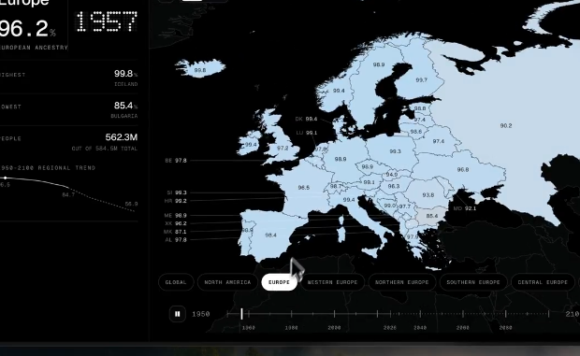Click Russia's 90.2 value on the map
The height and width of the screenshot is (356, 580).
(506, 125)
